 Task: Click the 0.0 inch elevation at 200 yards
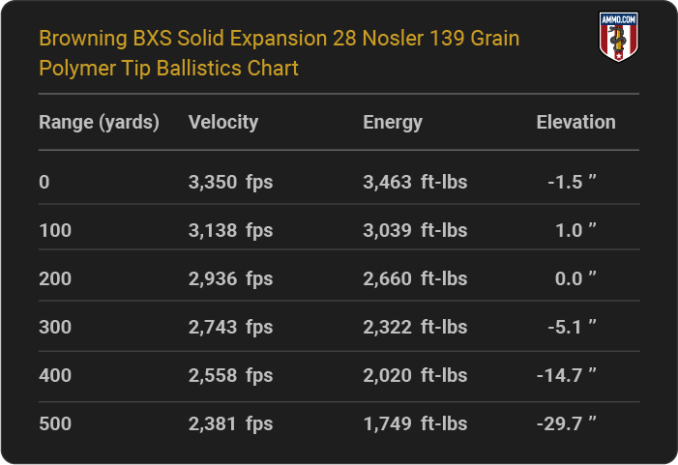pyautogui.click(x=575, y=278)
